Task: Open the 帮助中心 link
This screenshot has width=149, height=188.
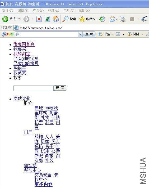Action: click(x=32, y=170)
